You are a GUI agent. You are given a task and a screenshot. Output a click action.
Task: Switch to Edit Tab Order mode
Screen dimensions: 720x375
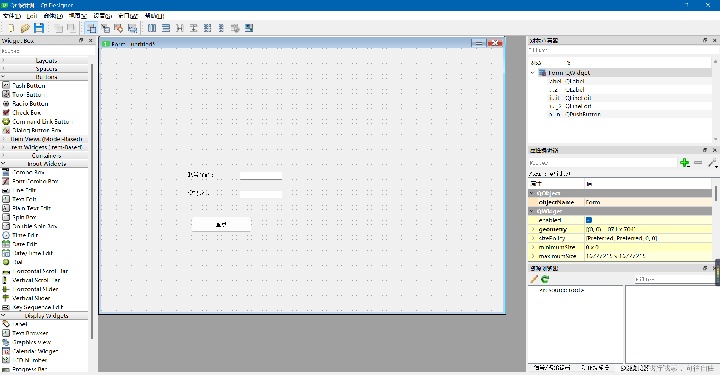point(132,28)
